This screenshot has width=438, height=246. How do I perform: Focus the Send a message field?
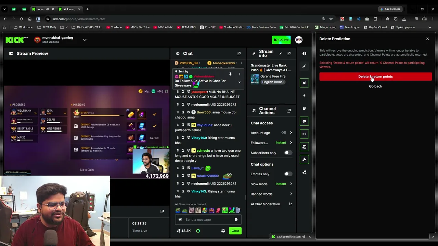click(x=208, y=220)
